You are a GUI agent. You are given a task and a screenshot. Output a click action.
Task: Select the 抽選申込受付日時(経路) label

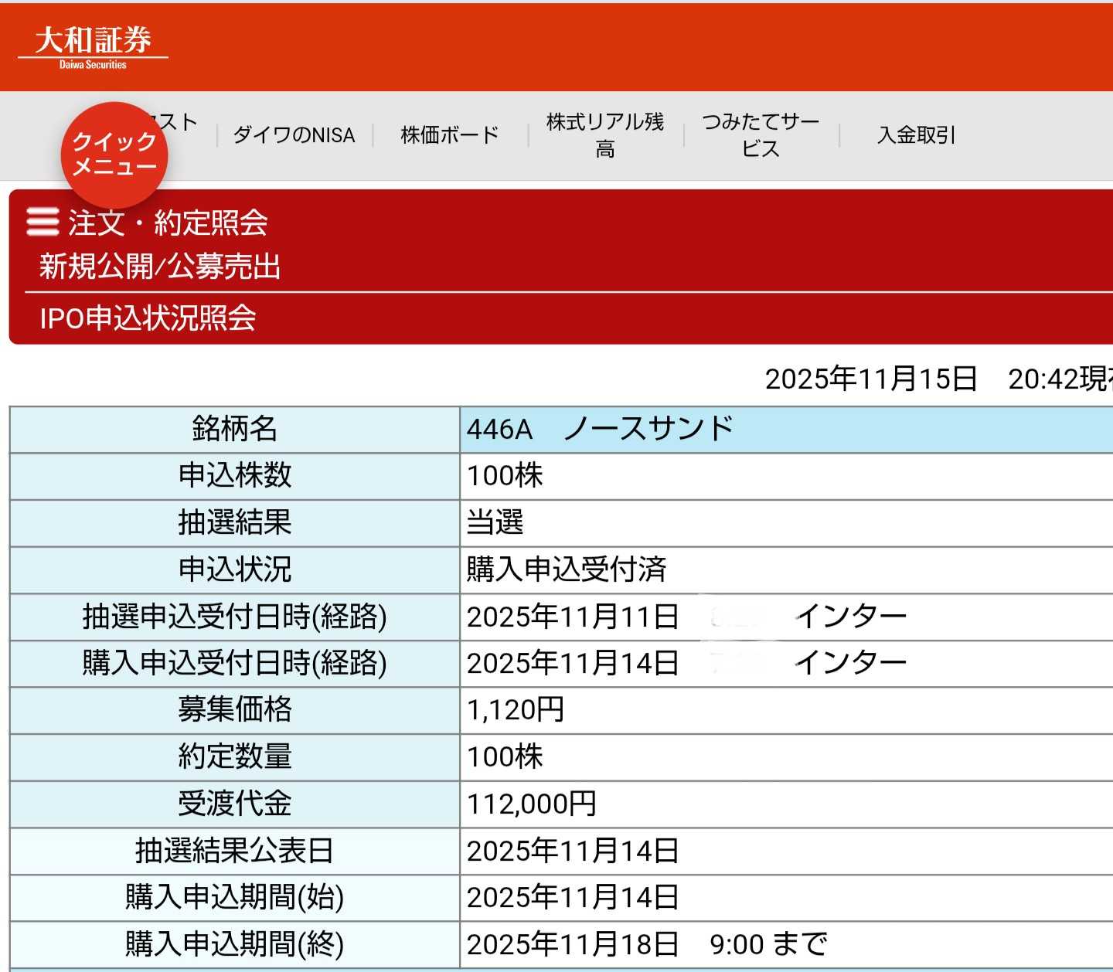tap(235, 616)
